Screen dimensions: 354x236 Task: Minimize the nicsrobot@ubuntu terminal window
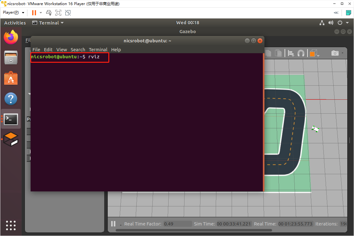pyautogui.click(x=247, y=41)
